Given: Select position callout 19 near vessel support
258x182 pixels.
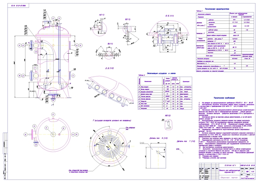Looking at the screenshot, I should (x=72, y=88).
